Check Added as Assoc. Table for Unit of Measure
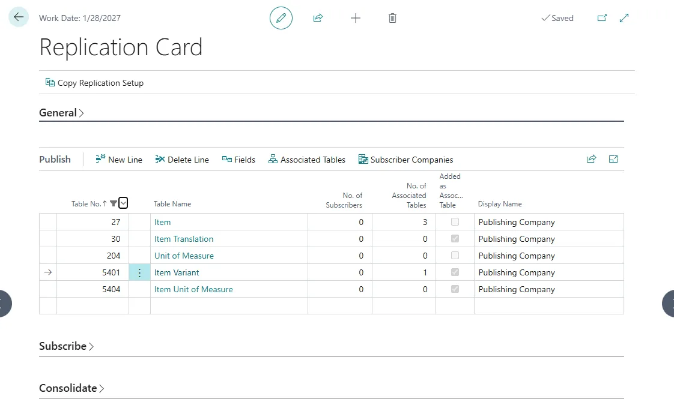This screenshot has width=674, height=408. [x=454, y=256]
